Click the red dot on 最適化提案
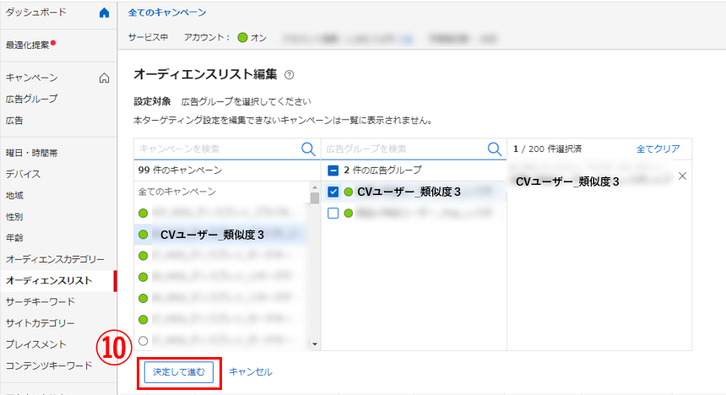Image resolution: width=726 pixels, height=395 pixels. pyautogui.click(x=53, y=41)
